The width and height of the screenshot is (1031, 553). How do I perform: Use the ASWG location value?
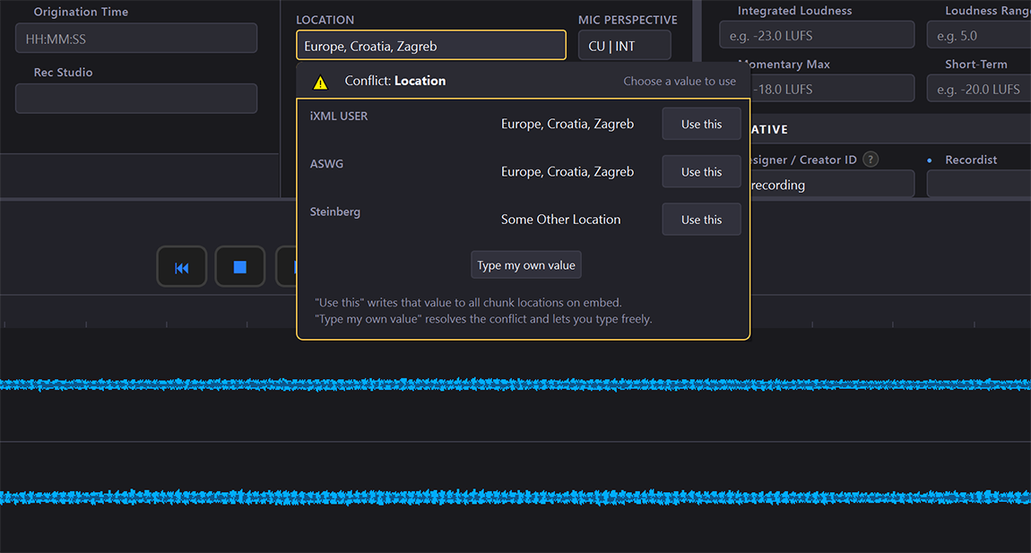702,172
